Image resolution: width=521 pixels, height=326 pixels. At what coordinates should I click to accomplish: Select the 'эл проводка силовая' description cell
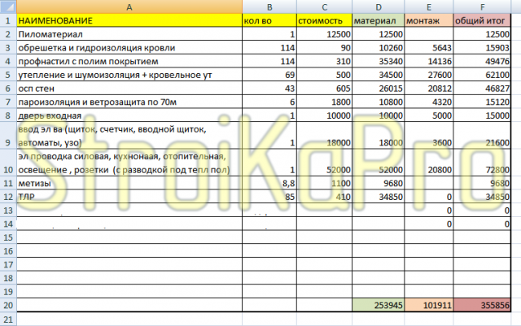[x=129, y=163]
